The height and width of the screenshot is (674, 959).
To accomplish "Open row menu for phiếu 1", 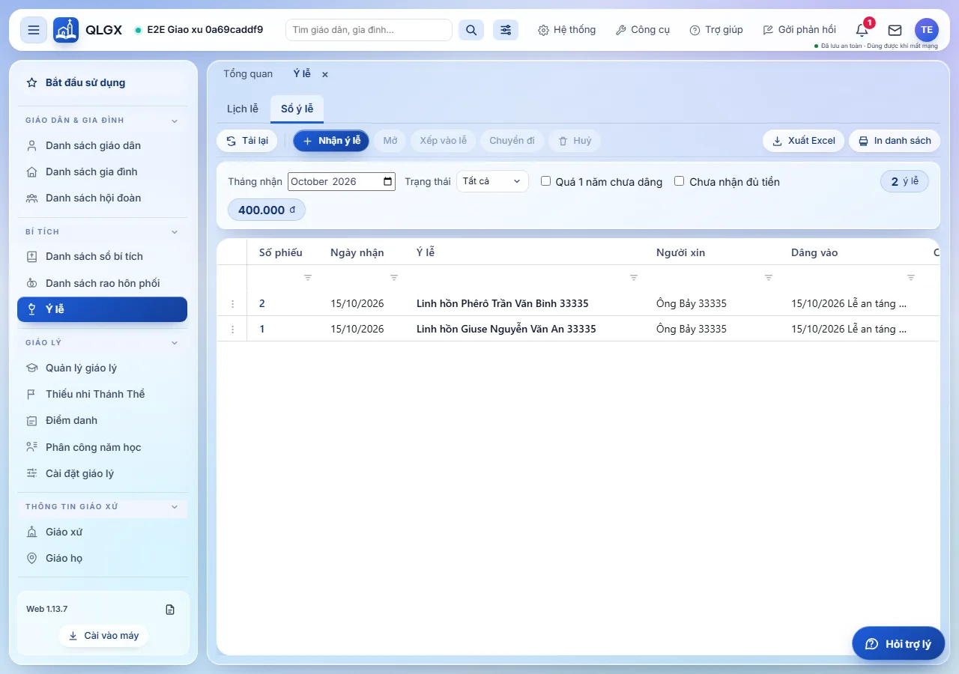I will (x=232, y=329).
